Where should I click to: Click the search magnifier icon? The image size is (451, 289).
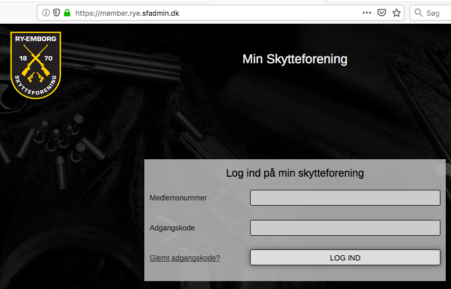[419, 13]
